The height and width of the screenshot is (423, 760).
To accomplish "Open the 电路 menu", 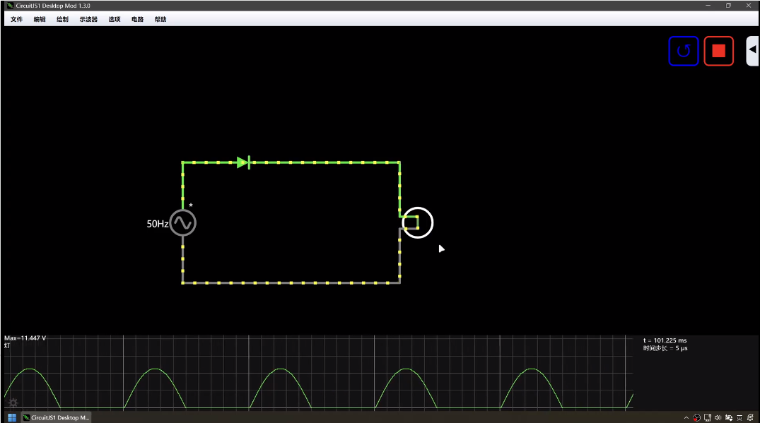I will tap(138, 19).
